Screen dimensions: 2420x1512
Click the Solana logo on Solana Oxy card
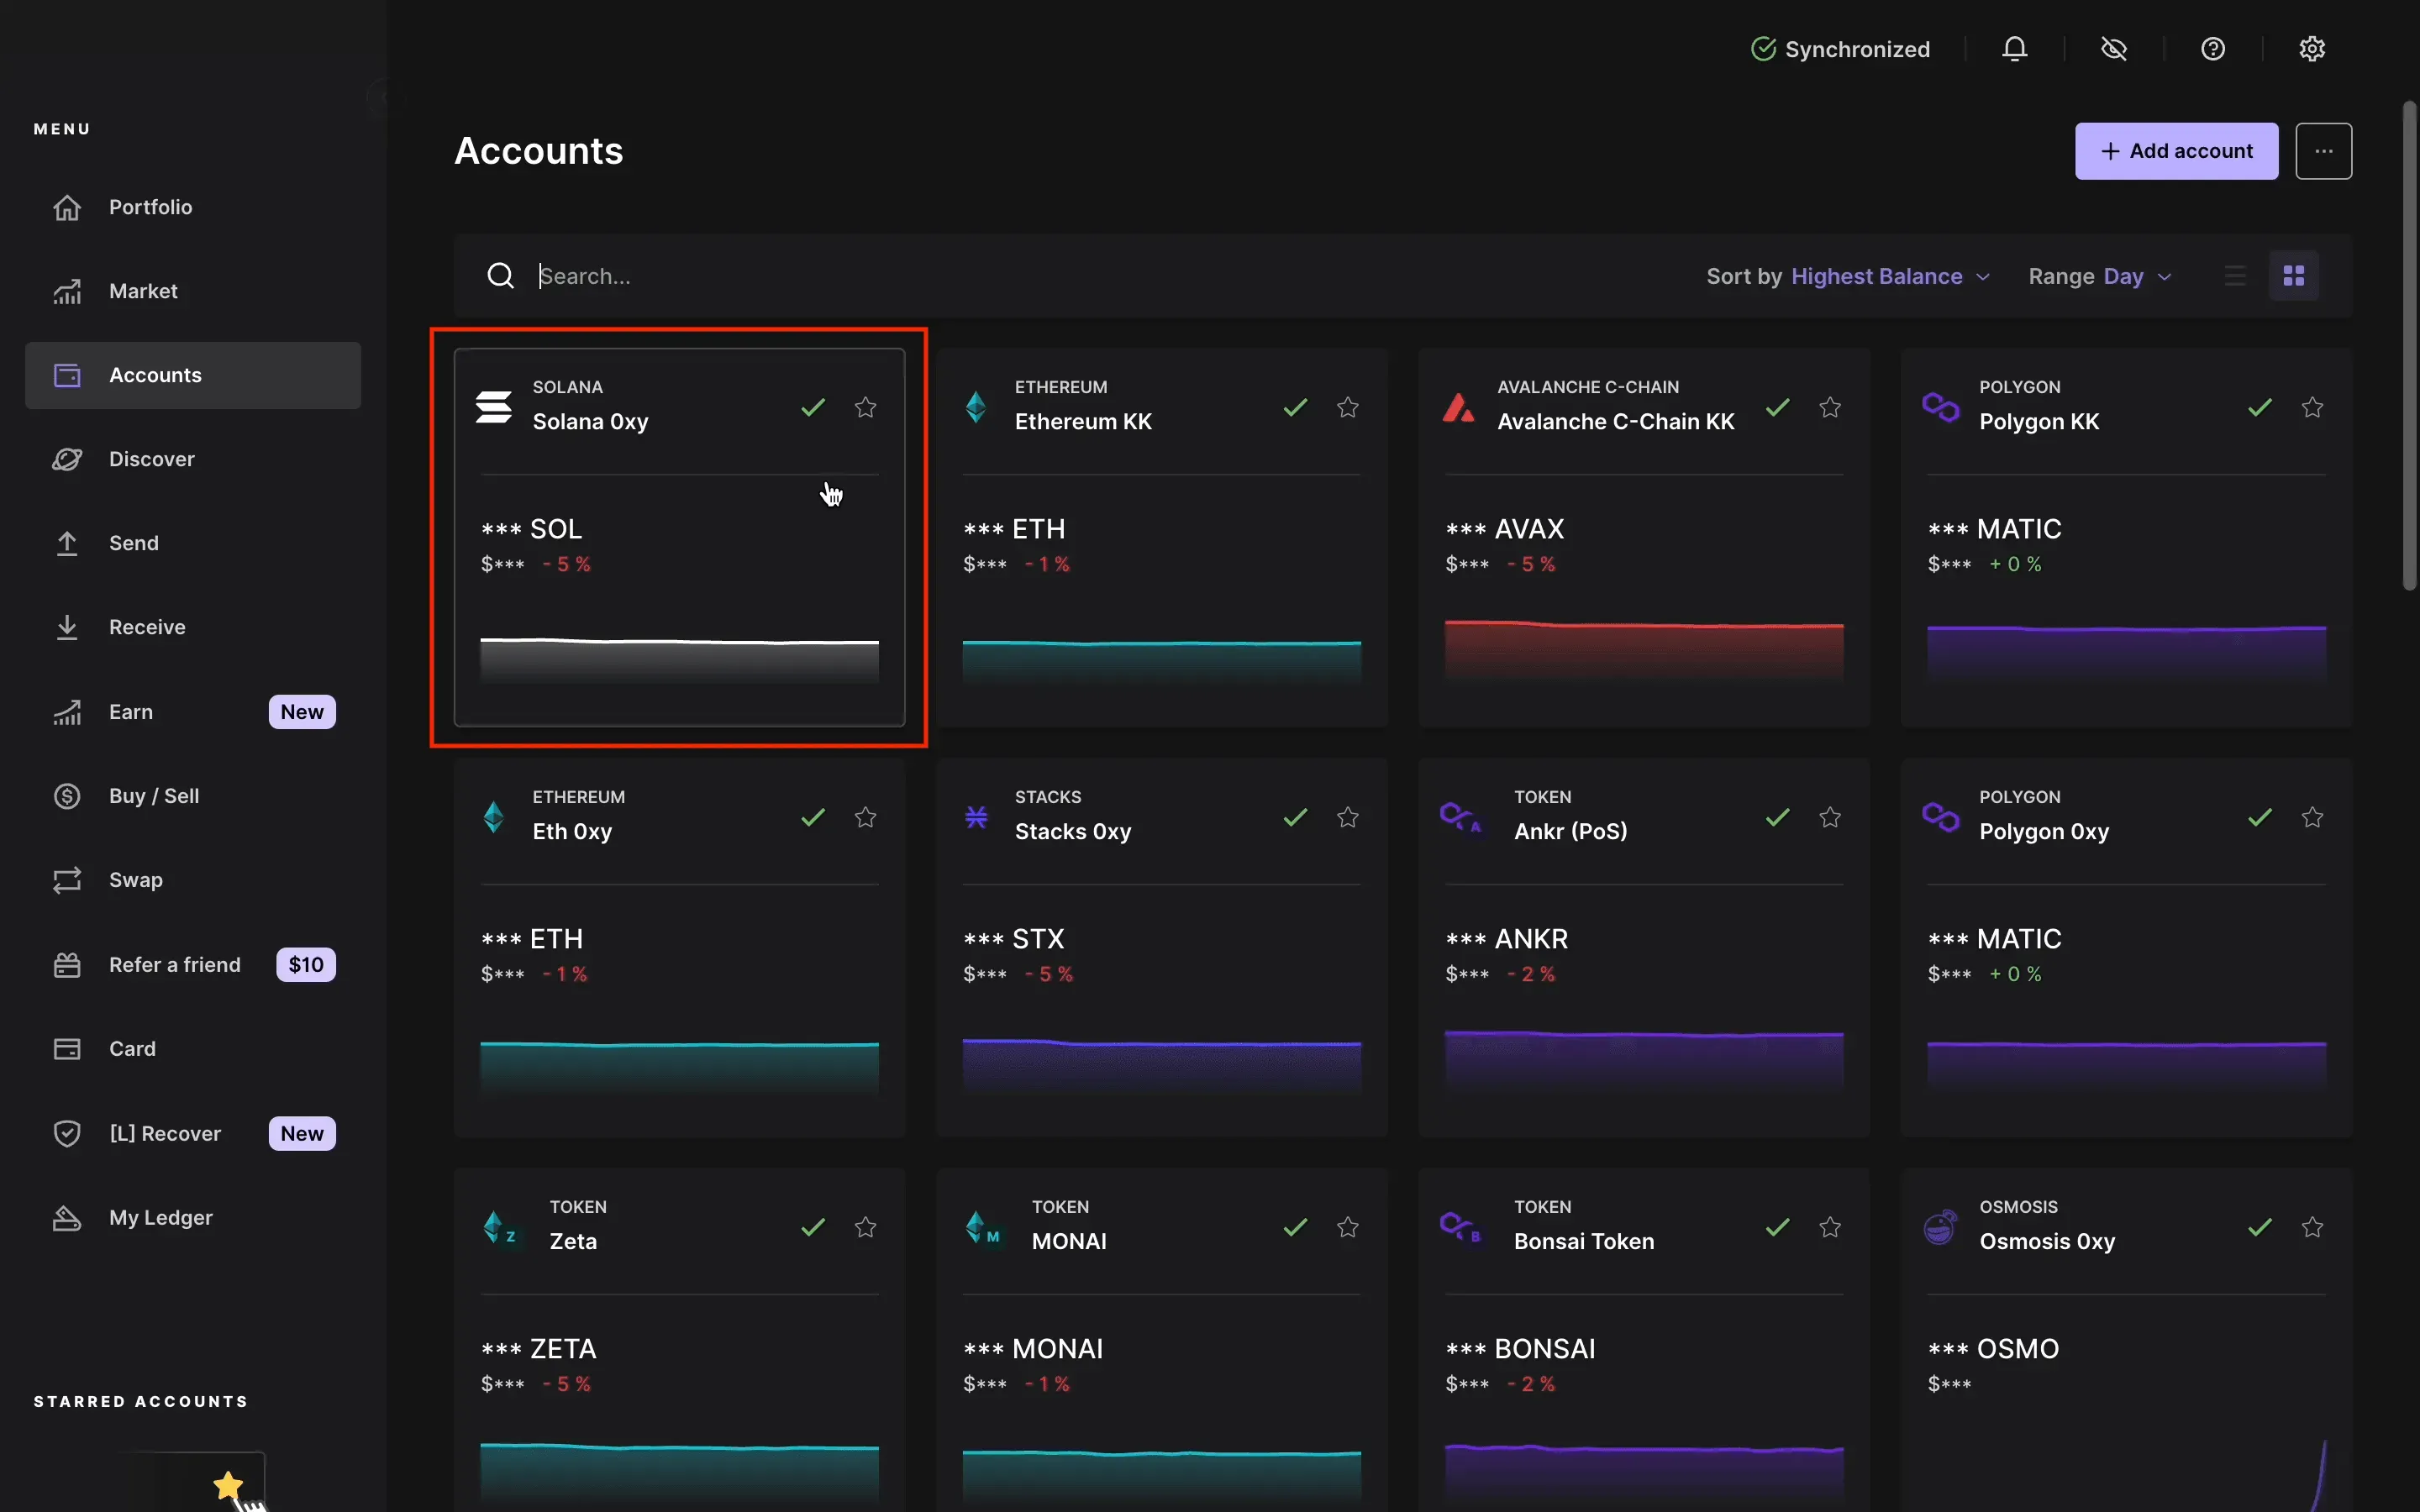[494, 407]
